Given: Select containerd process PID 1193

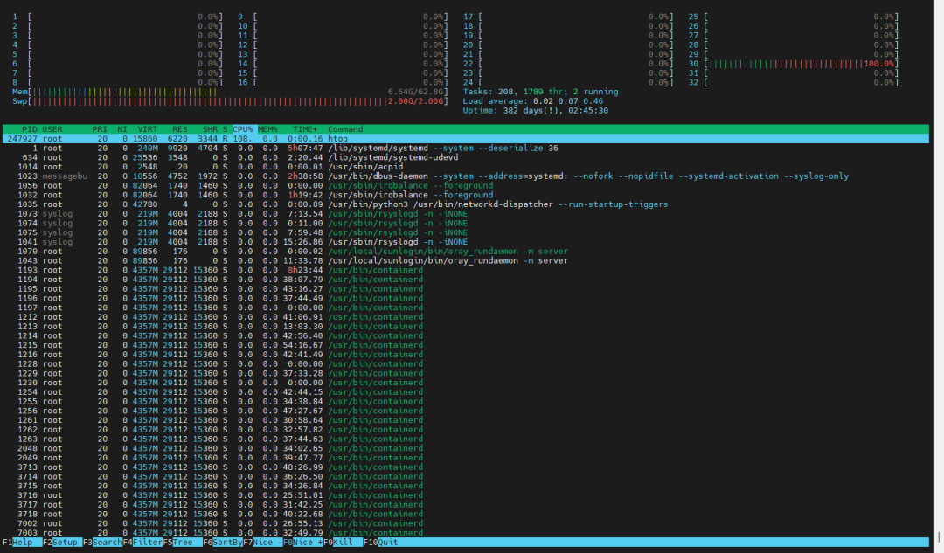Looking at the screenshot, I should (465, 270).
